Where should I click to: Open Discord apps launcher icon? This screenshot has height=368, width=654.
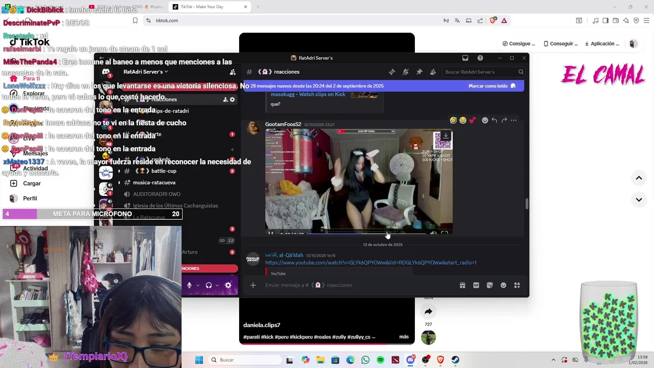tap(517, 285)
